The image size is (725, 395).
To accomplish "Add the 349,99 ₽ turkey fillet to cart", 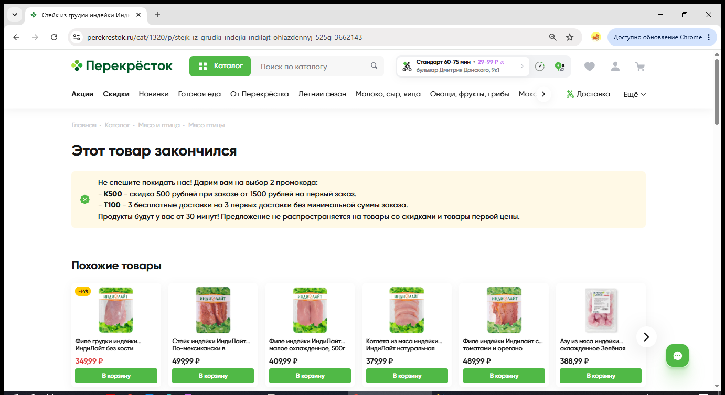I will coord(116,376).
